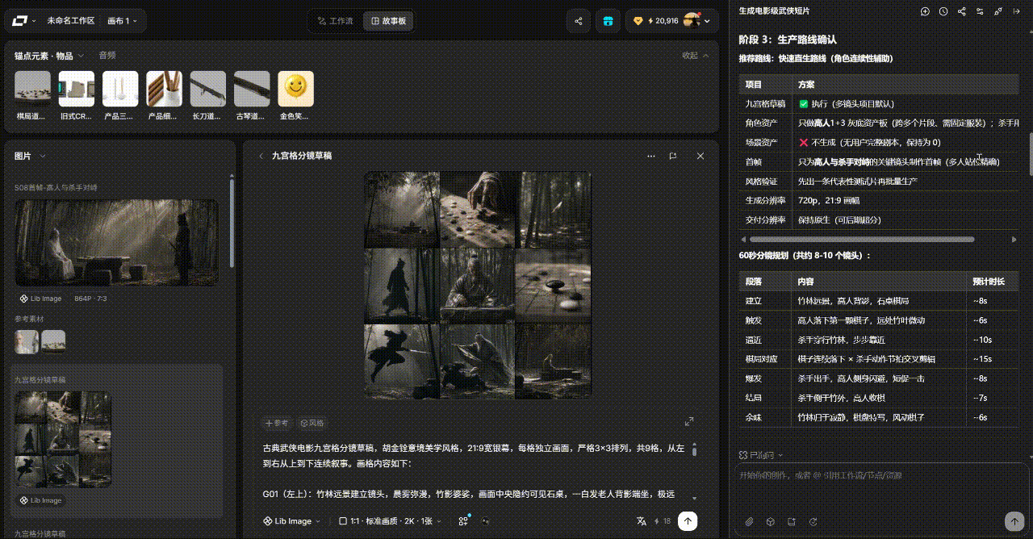1033x539 pixels.
Task: Switch to the 故事板 tab
Action: (x=388, y=21)
